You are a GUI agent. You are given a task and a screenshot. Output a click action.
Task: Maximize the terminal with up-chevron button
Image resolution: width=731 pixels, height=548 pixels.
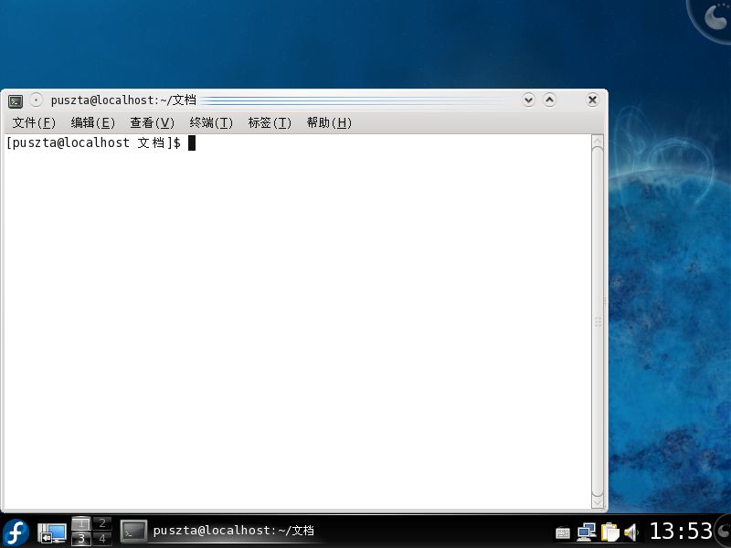pyautogui.click(x=550, y=100)
